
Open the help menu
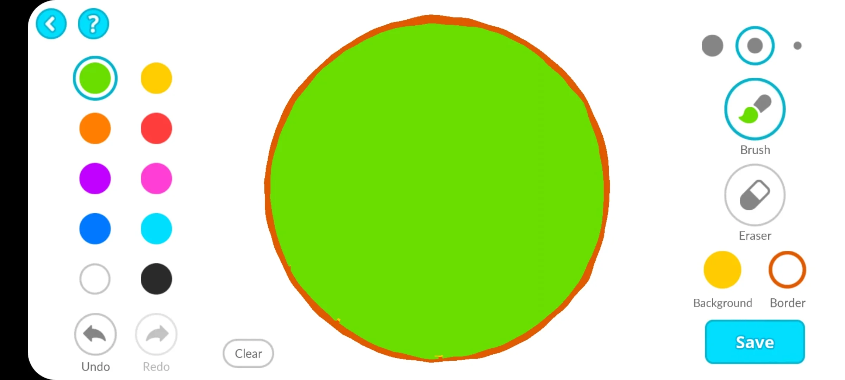tap(93, 24)
